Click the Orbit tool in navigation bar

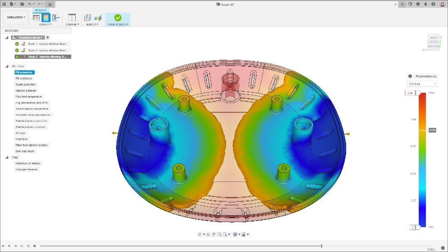(200, 234)
